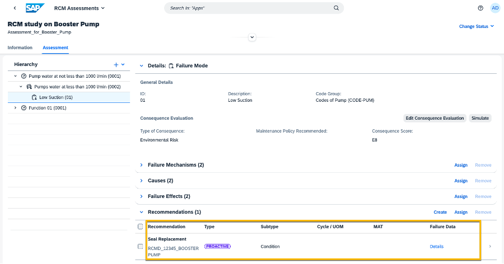The width and height of the screenshot is (504, 264).
Task: Click the Seal Replacement recommendation name
Action: point(167,239)
